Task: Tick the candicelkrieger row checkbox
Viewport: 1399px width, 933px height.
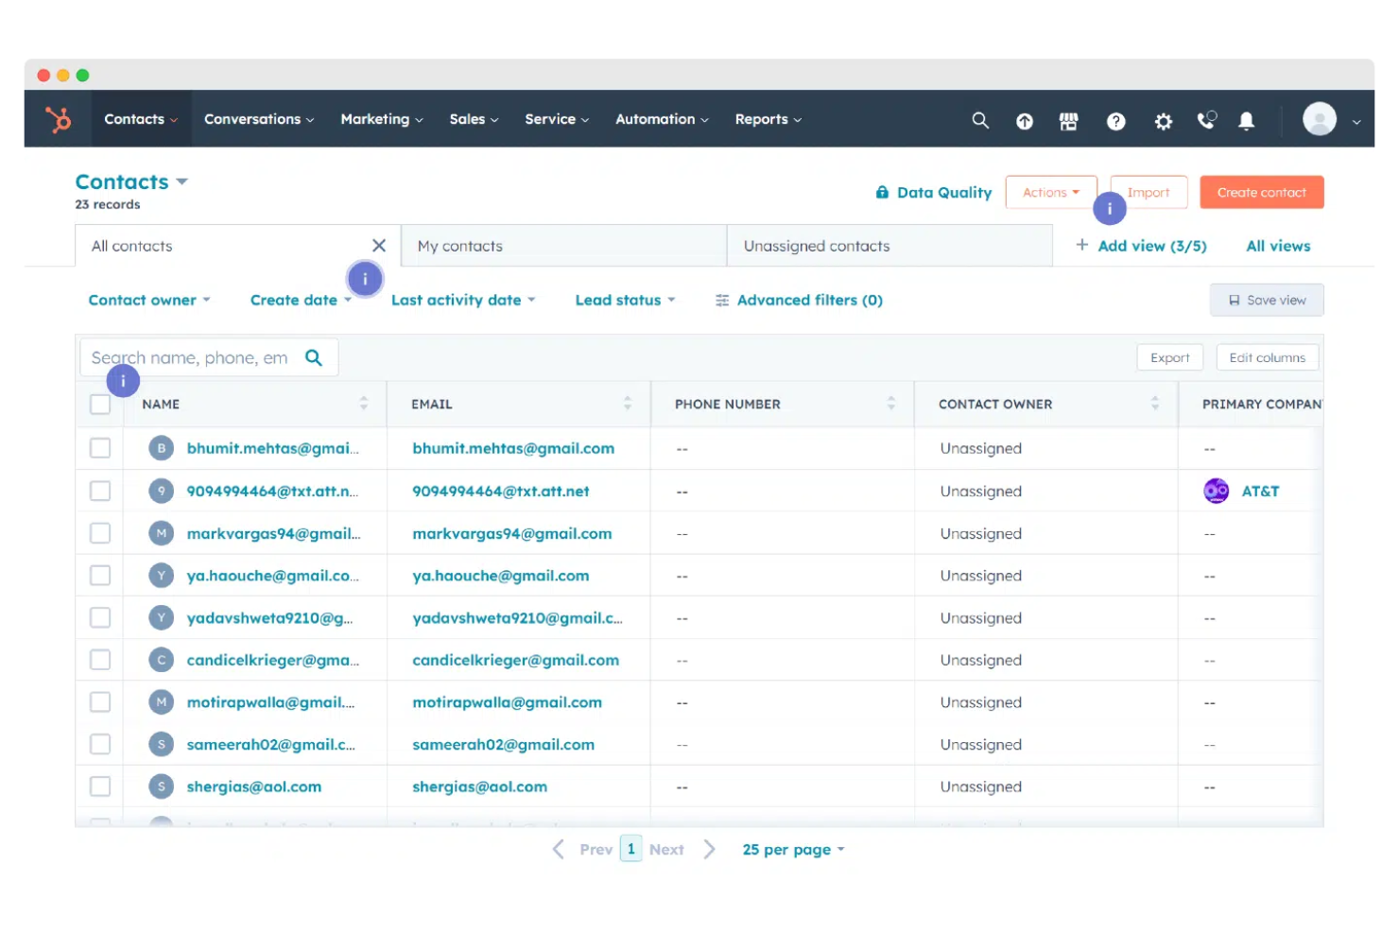Action: coord(100,660)
